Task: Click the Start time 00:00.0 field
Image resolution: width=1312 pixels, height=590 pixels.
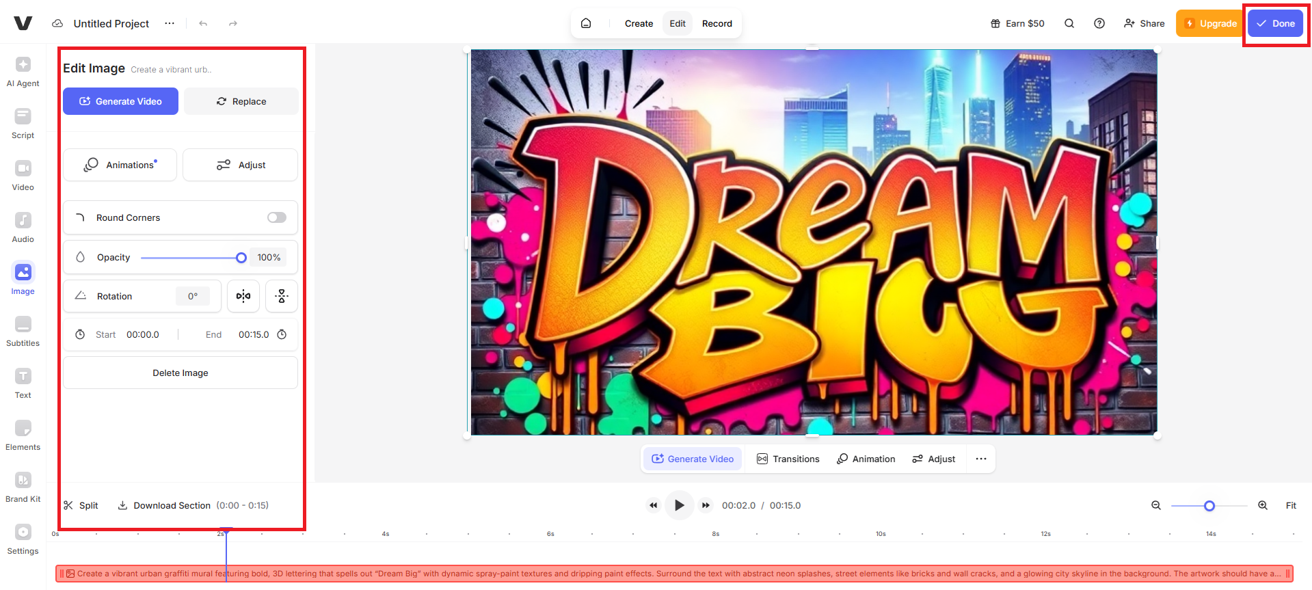Action: (x=143, y=334)
